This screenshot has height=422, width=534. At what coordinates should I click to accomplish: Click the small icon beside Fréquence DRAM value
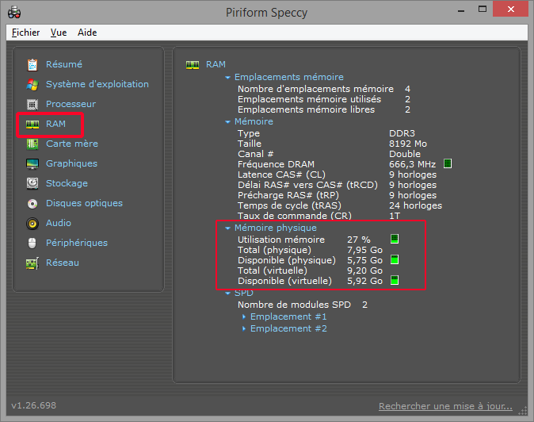click(x=448, y=163)
